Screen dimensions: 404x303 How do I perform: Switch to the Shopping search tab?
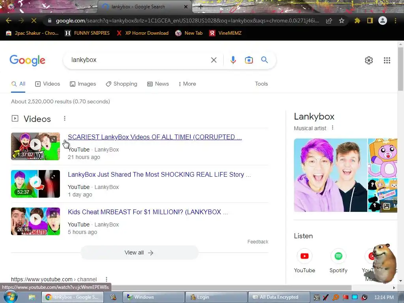click(122, 84)
